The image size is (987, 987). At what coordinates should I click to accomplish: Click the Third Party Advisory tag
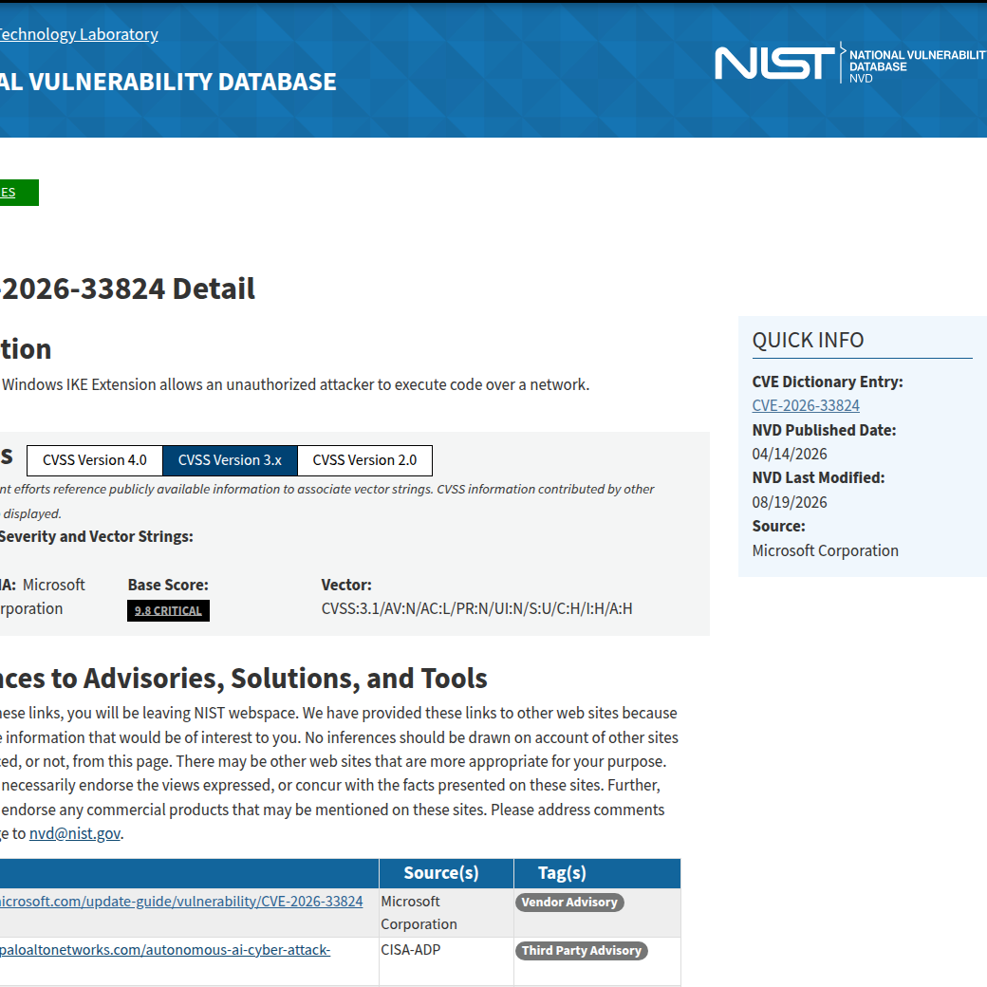pyautogui.click(x=581, y=951)
